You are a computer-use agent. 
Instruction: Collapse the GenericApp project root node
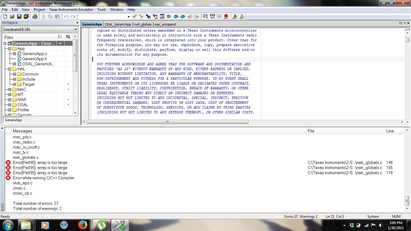click(x=5, y=44)
